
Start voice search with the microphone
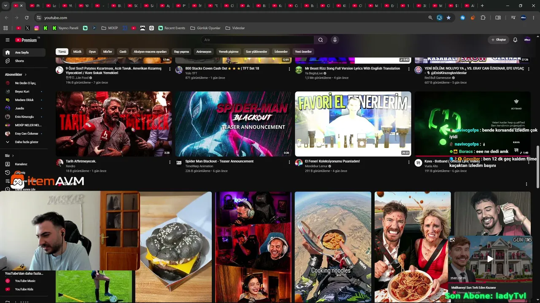coord(335,40)
